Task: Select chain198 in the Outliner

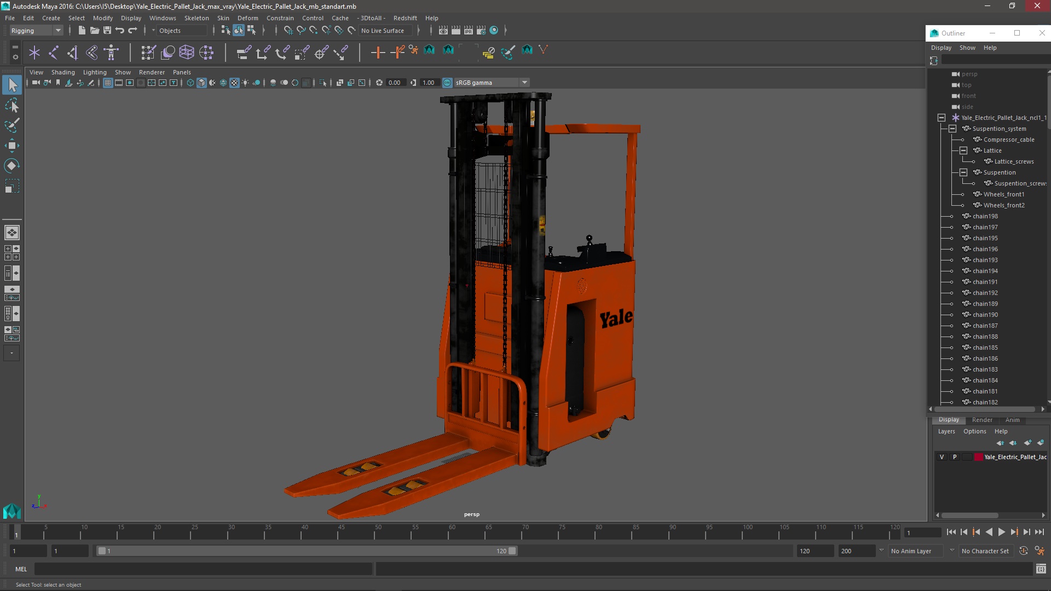Action: tap(985, 216)
